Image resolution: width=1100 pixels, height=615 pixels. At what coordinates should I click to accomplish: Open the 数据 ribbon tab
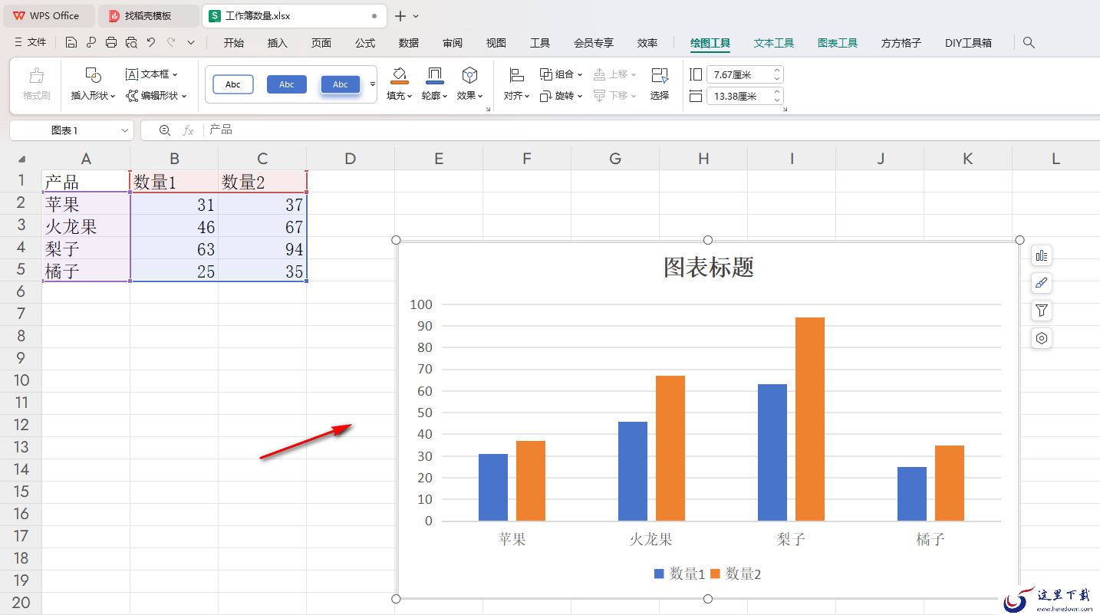409,43
